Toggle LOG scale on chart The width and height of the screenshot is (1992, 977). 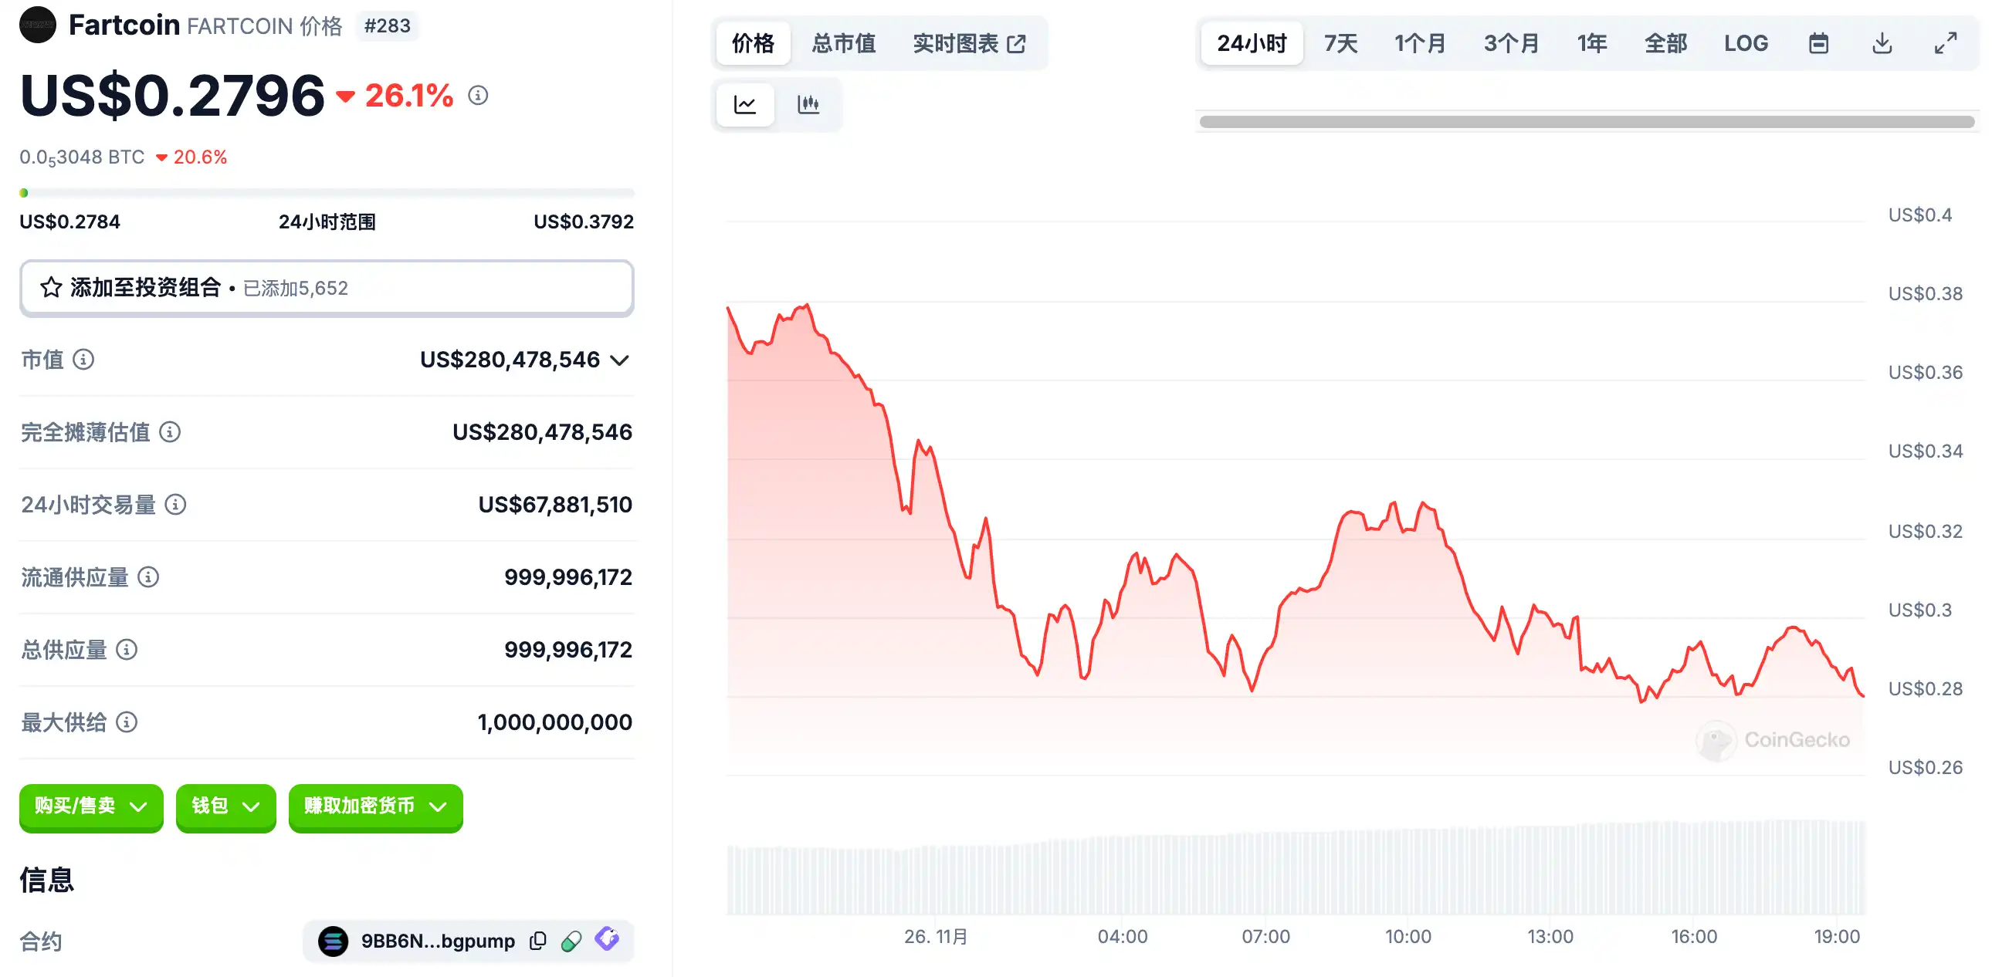[1746, 43]
